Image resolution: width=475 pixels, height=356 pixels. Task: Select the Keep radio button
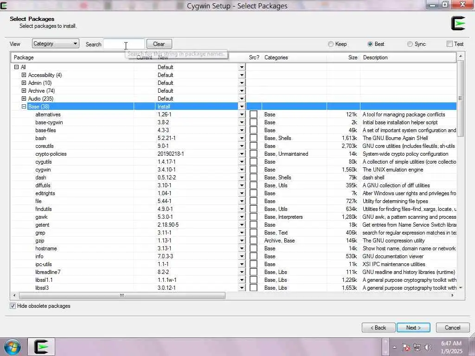tap(331, 44)
